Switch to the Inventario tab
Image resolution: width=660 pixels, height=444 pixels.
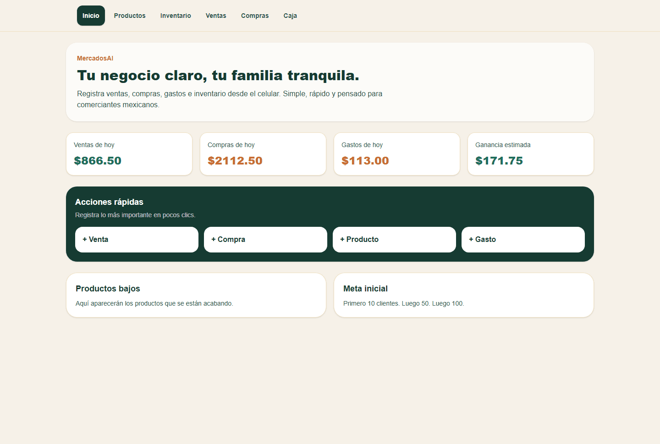176,16
